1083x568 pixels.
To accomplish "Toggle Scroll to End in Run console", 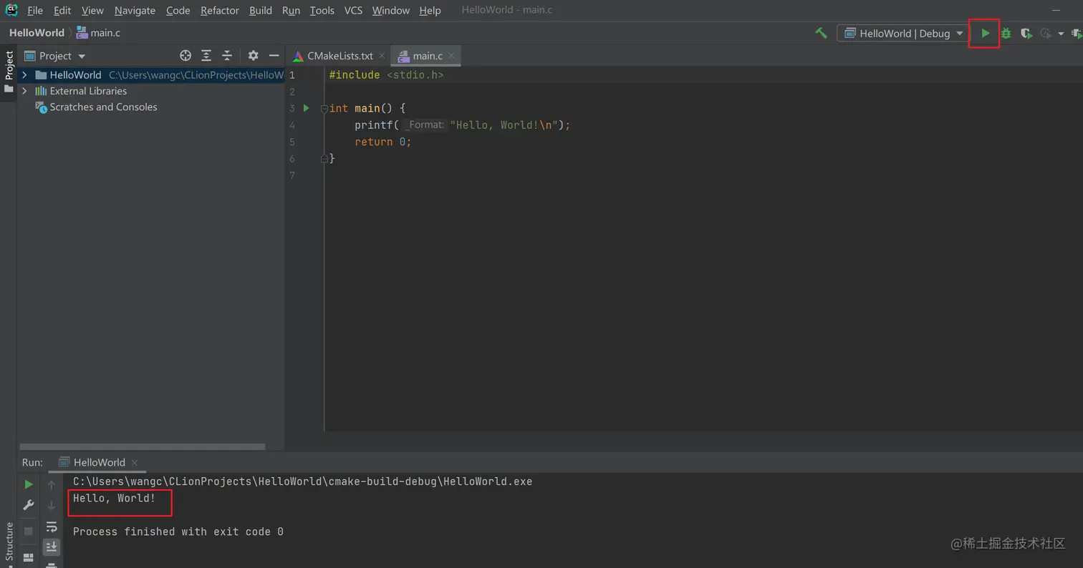I will click(52, 547).
